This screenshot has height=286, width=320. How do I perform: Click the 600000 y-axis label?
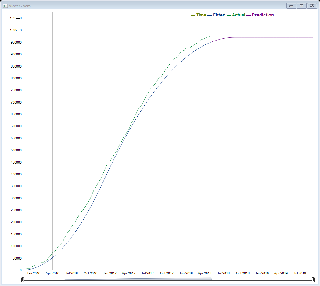(16, 126)
